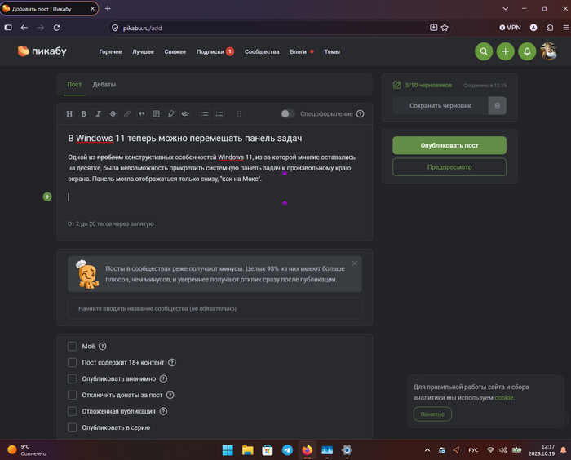Open user profile avatar
Screen dimensions: 571x460
click(x=549, y=51)
